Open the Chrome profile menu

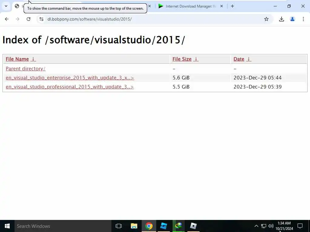point(292,19)
